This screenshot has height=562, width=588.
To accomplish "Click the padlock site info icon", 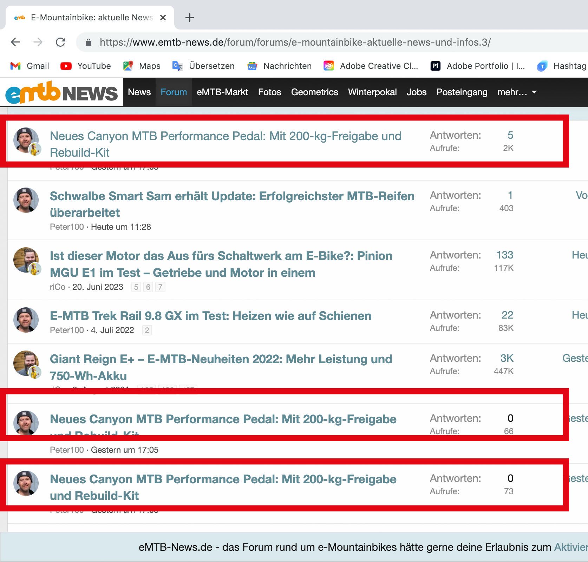I will click(x=89, y=43).
